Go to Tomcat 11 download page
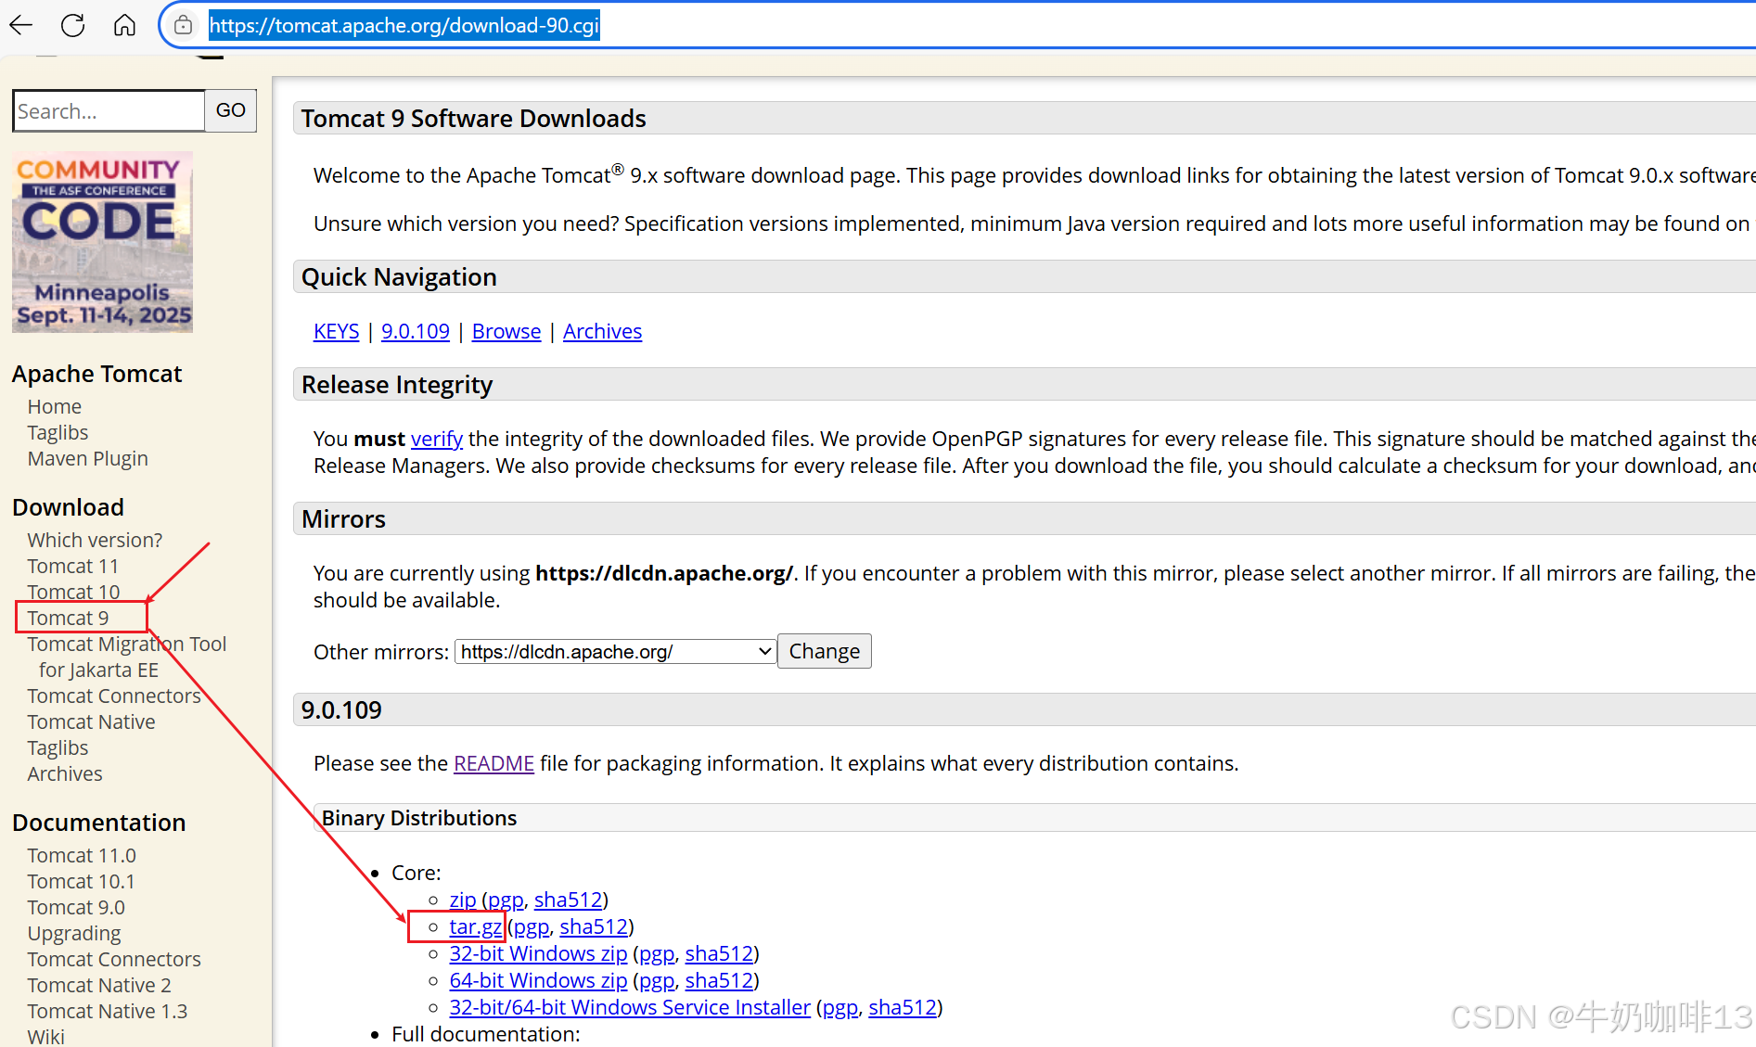Image resolution: width=1756 pixels, height=1047 pixels. (72, 566)
